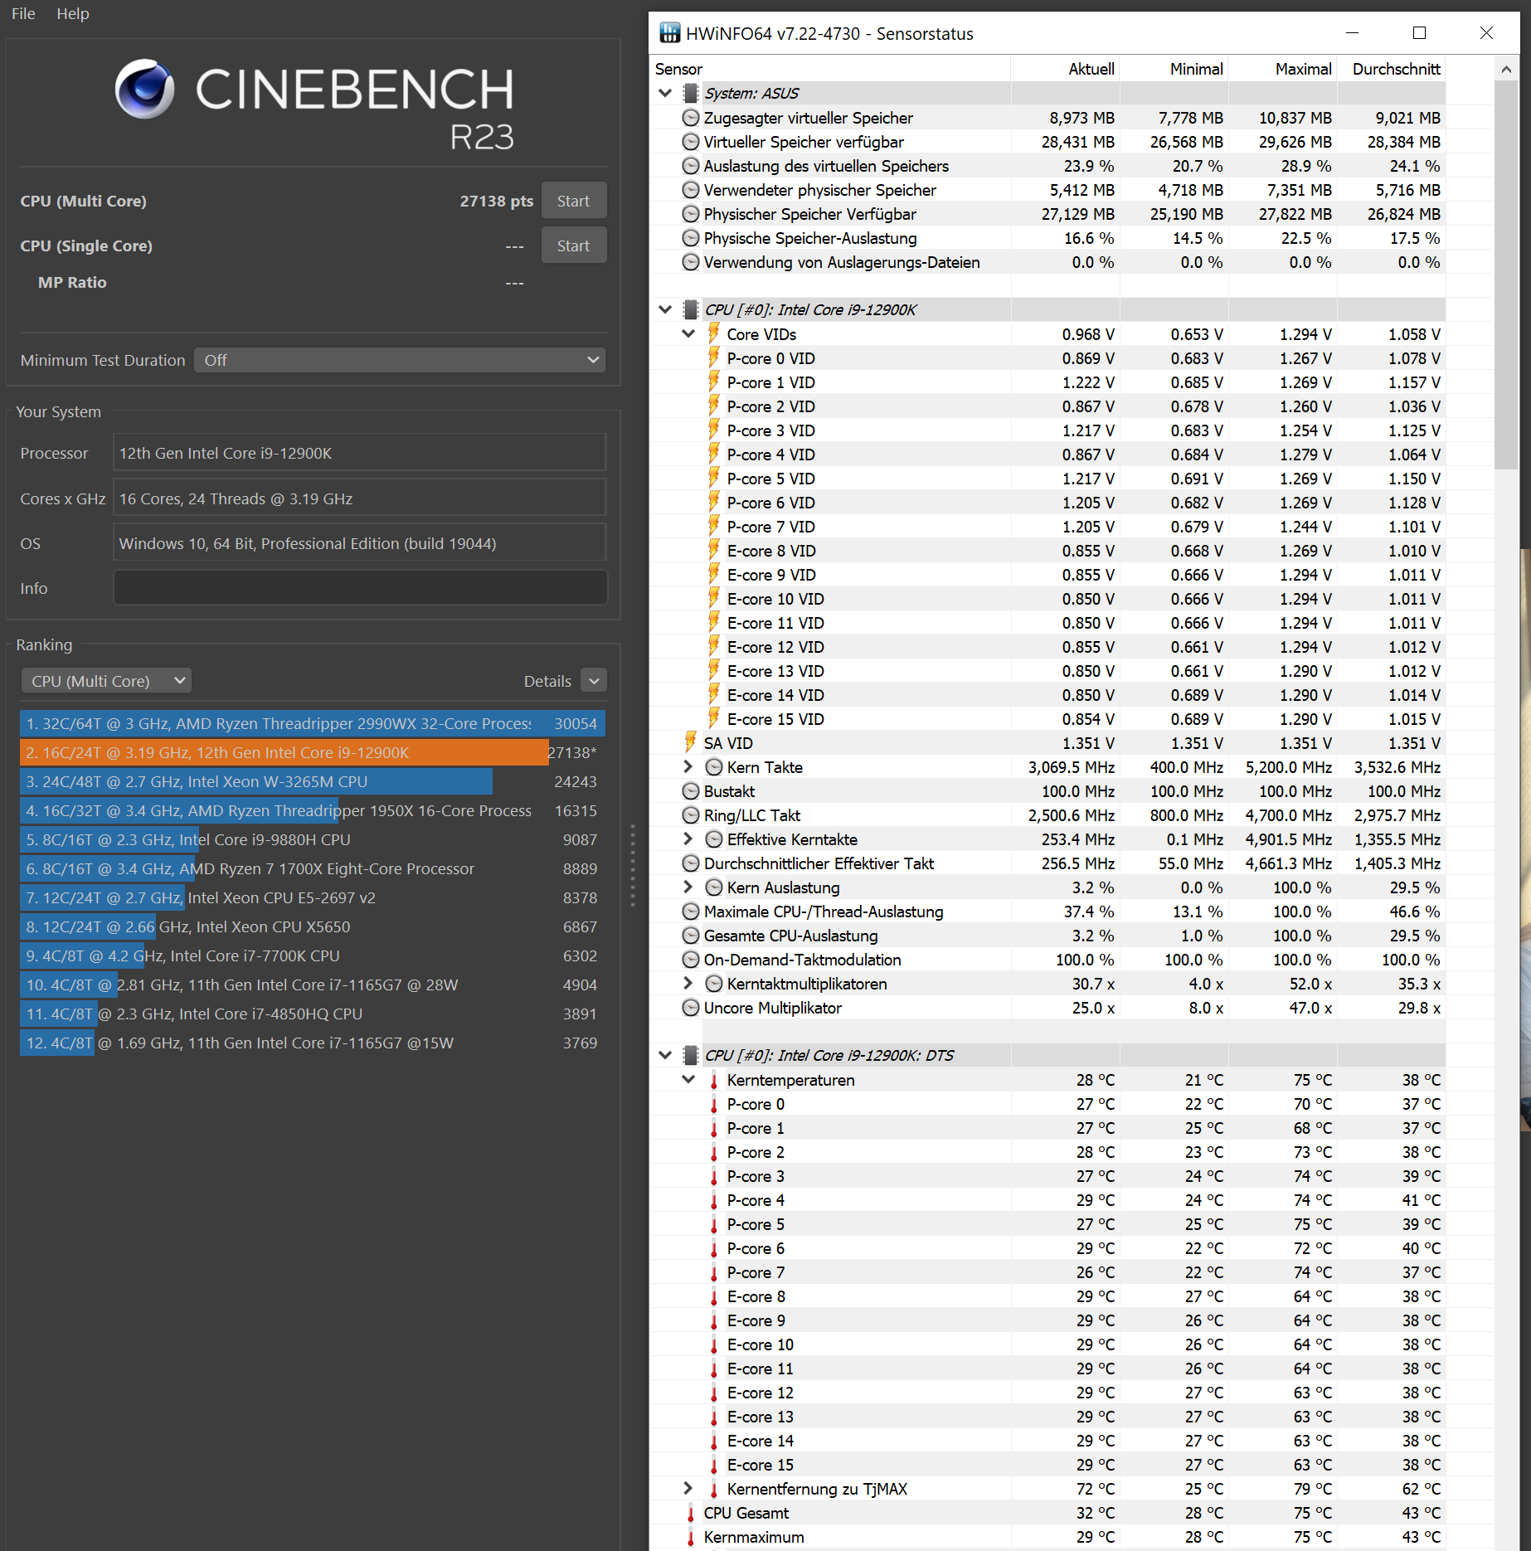Collapse the CPU [#0] Intel Core i9-12900K group

[x=665, y=309]
